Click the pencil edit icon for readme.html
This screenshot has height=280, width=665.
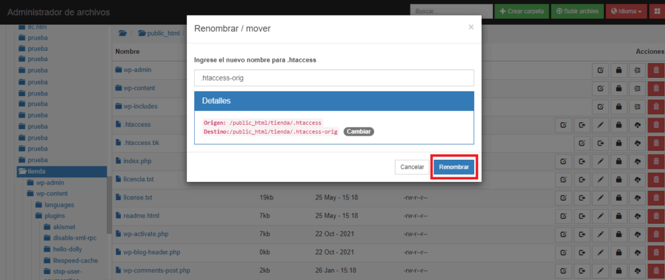coord(600,216)
